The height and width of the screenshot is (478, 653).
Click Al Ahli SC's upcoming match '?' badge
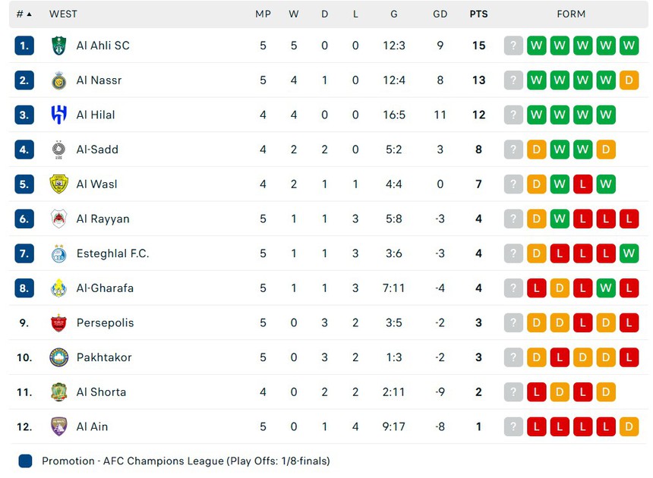pyautogui.click(x=514, y=46)
